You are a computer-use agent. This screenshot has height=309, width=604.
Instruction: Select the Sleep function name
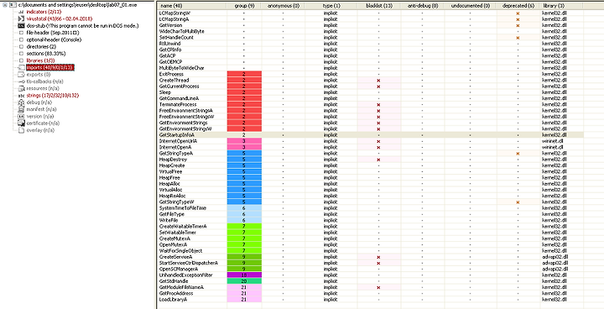[164, 92]
